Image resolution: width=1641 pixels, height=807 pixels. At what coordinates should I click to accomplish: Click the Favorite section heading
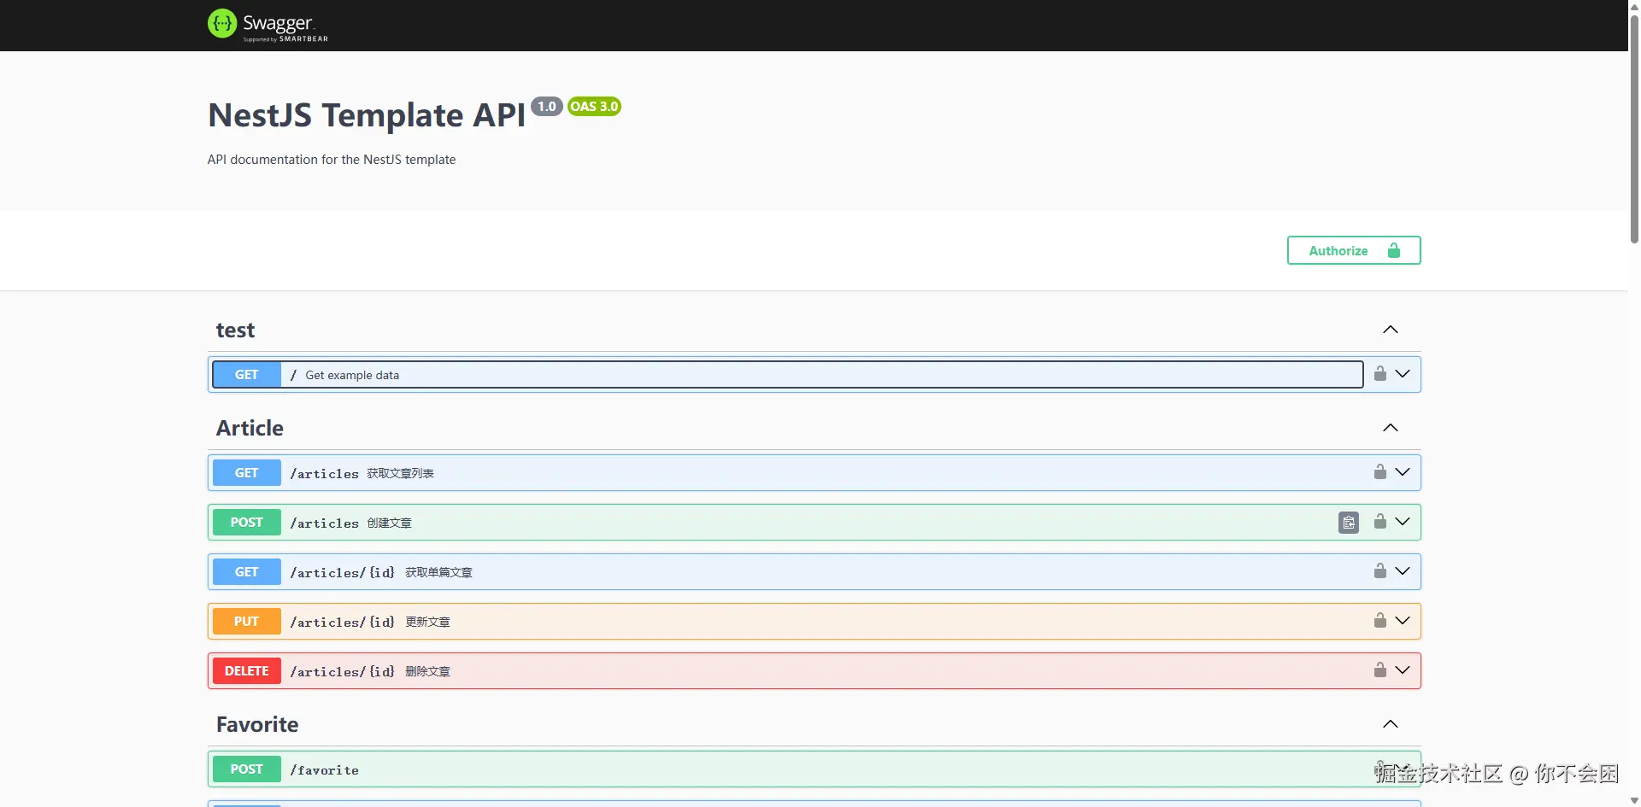257,724
